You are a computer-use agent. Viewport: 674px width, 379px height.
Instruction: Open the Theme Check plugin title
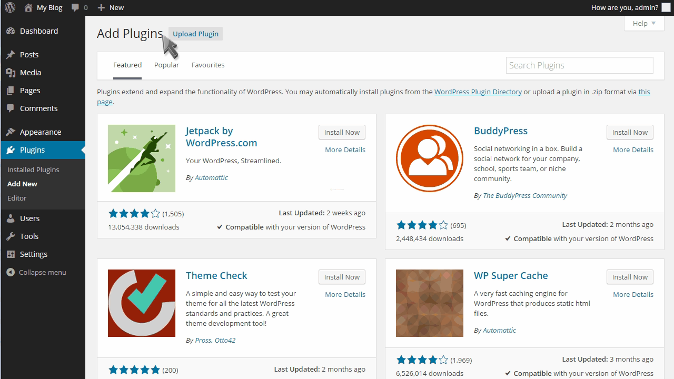click(x=216, y=275)
